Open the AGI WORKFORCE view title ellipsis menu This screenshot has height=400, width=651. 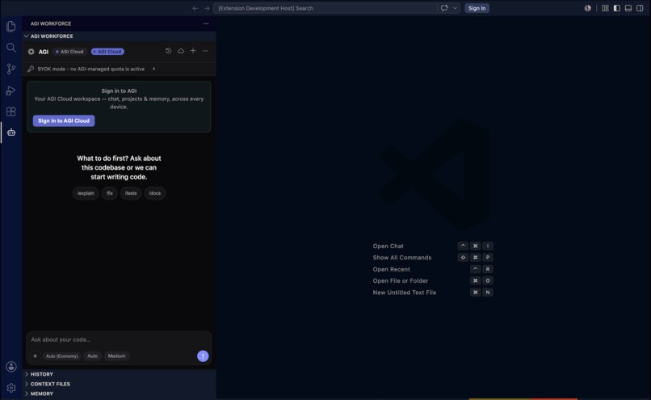click(x=206, y=23)
